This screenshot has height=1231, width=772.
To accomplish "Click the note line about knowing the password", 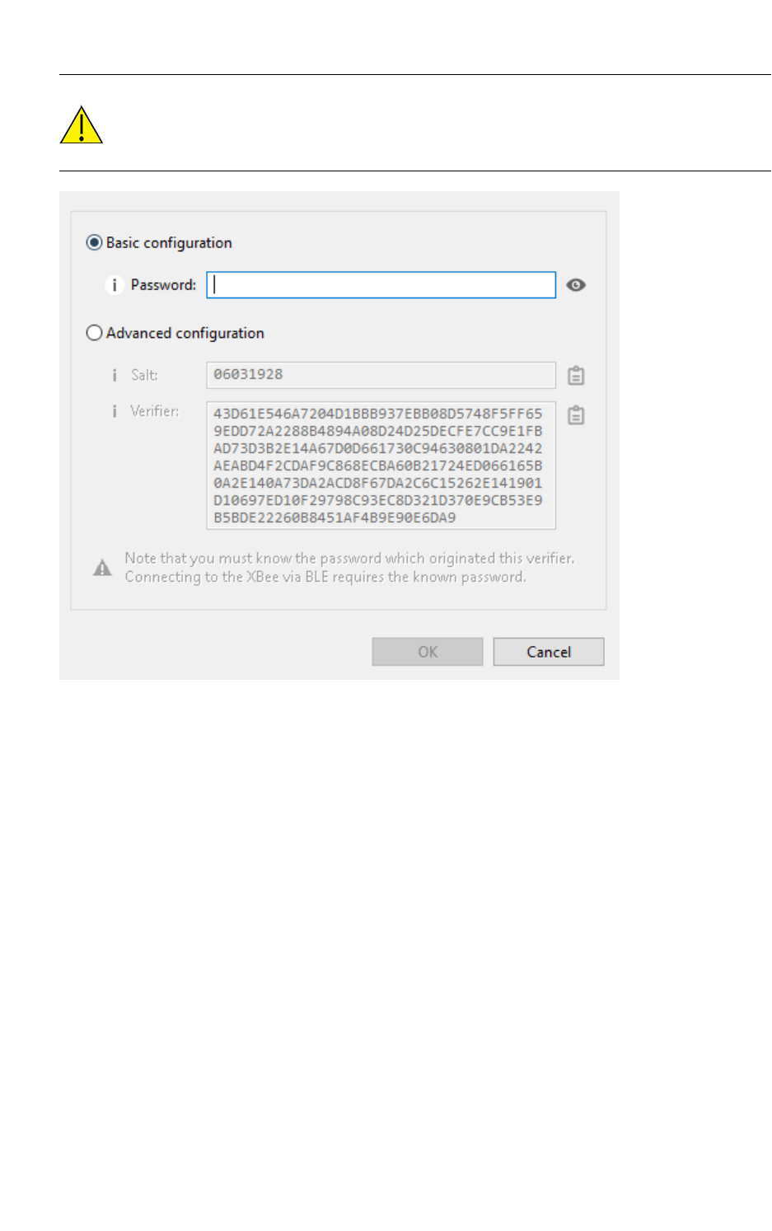I will pos(349,558).
